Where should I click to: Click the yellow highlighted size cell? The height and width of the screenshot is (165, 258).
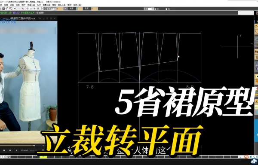coord(43,157)
